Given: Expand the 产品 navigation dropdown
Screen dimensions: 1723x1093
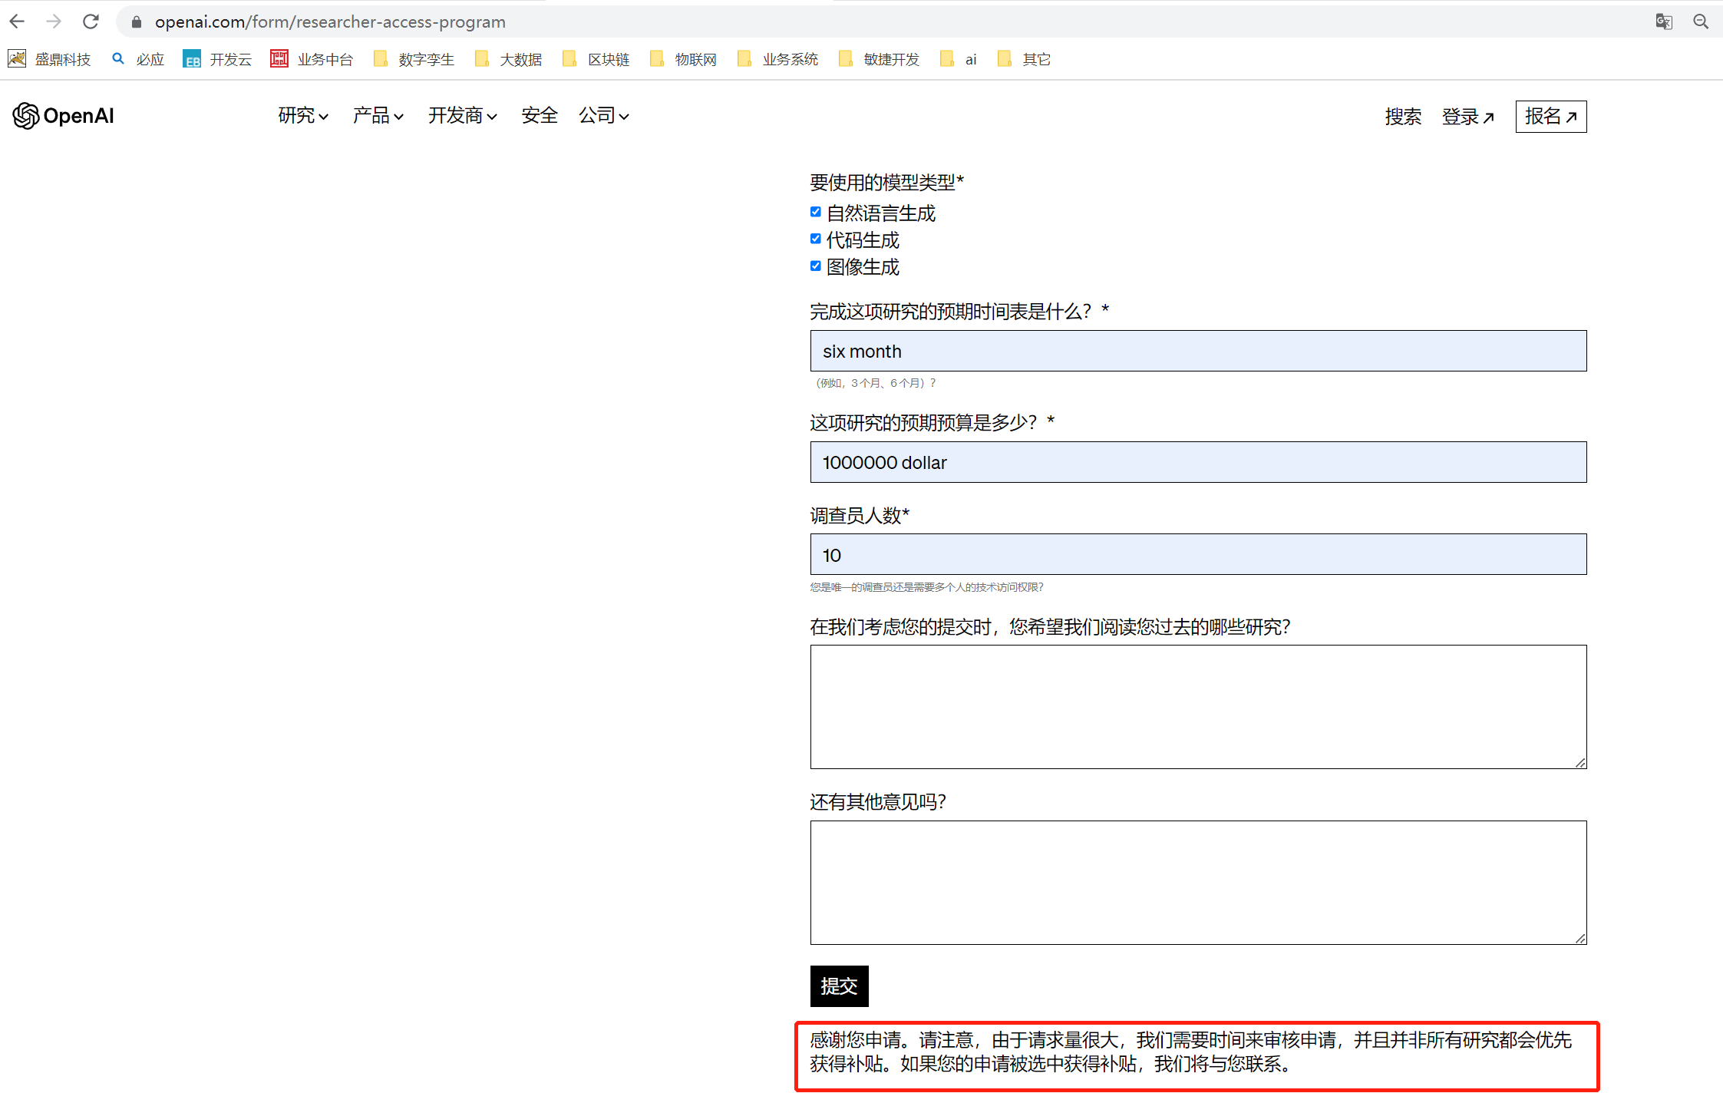Looking at the screenshot, I should click(x=378, y=116).
